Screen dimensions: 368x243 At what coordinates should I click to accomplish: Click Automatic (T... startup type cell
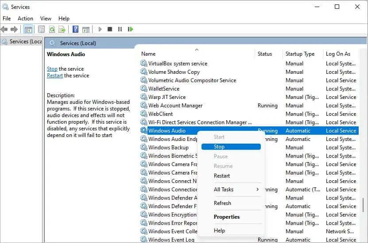point(303,190)
